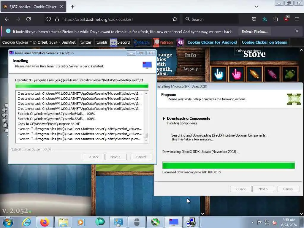Open Firefox downloads panel
The height and width of the screenshot is (228, 304).
[x=265, y=19]
